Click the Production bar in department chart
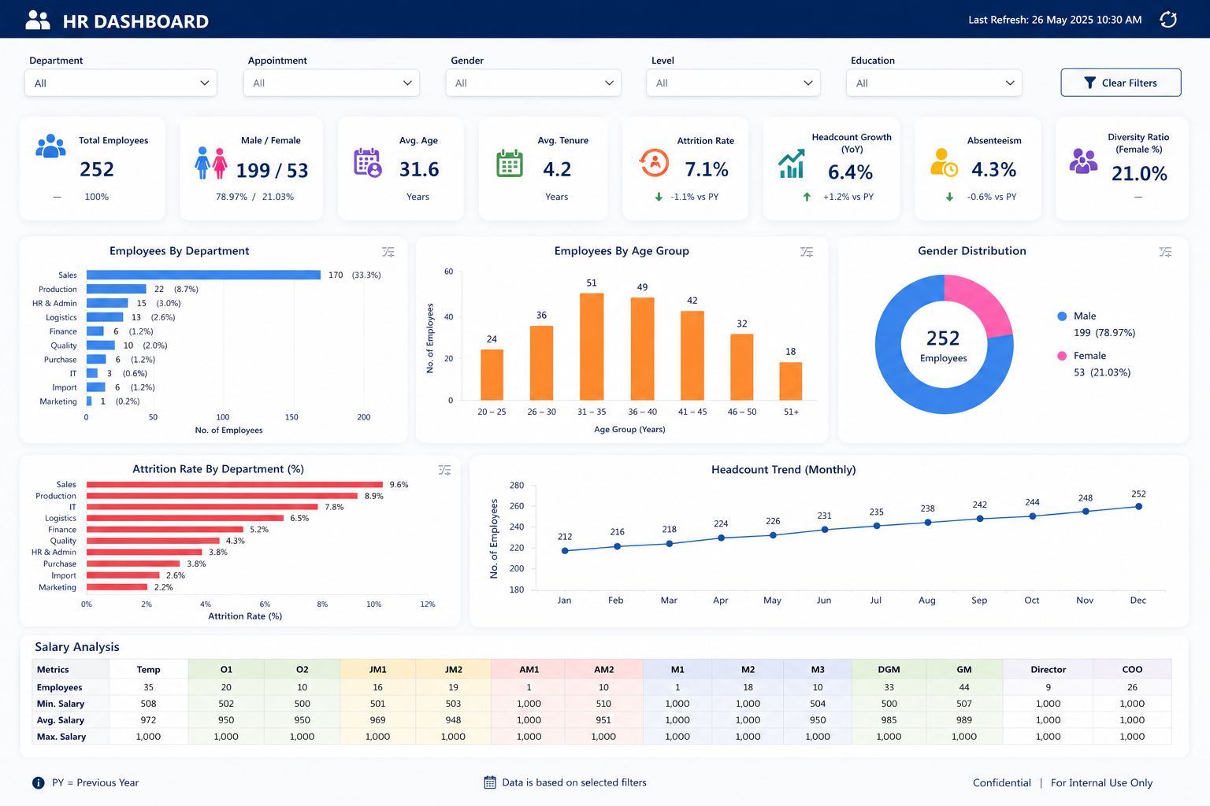Image resolution: width=1210 pixels, height=806 pixels. click(117, 289)
